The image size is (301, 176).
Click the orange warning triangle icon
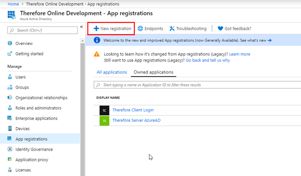tap(97, 54)
